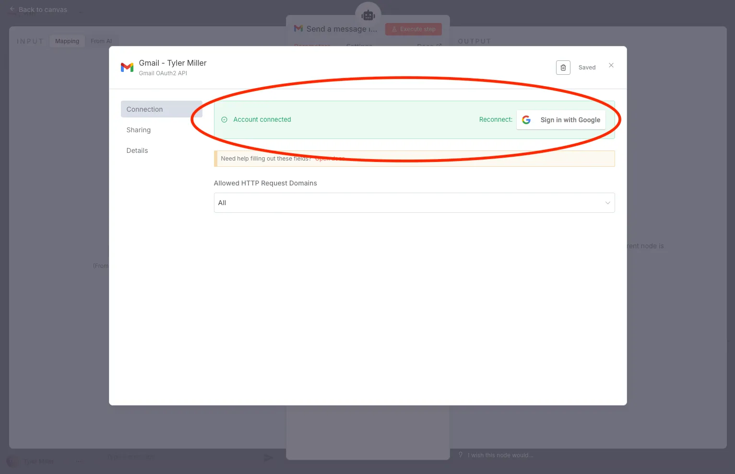Click 'I wish this node would...' text
The image size is (735, 474).
(x=500, y=455)
